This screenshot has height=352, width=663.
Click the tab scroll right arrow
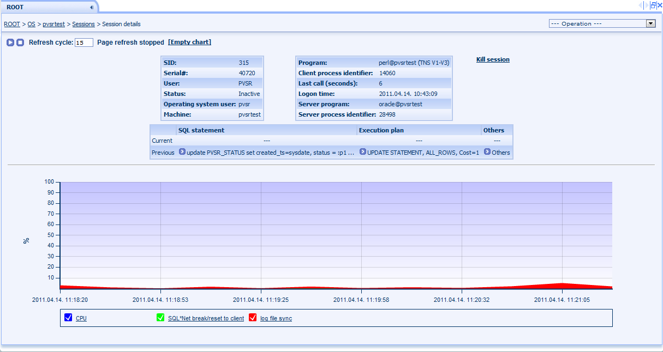click(647, 5)
